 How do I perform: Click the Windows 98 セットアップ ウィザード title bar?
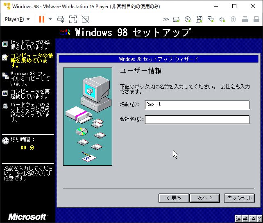[159, 59]
